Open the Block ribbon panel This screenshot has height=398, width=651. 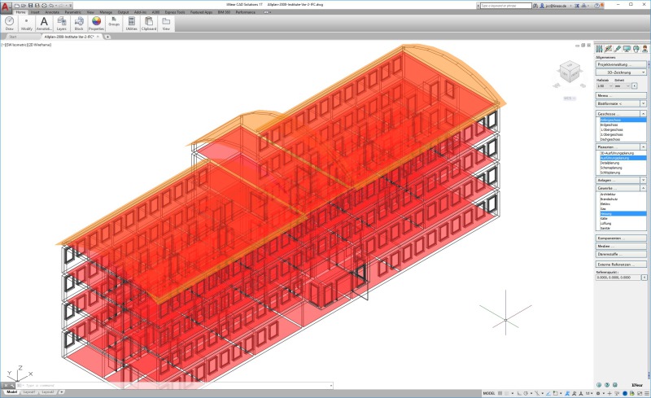point(79,23)
